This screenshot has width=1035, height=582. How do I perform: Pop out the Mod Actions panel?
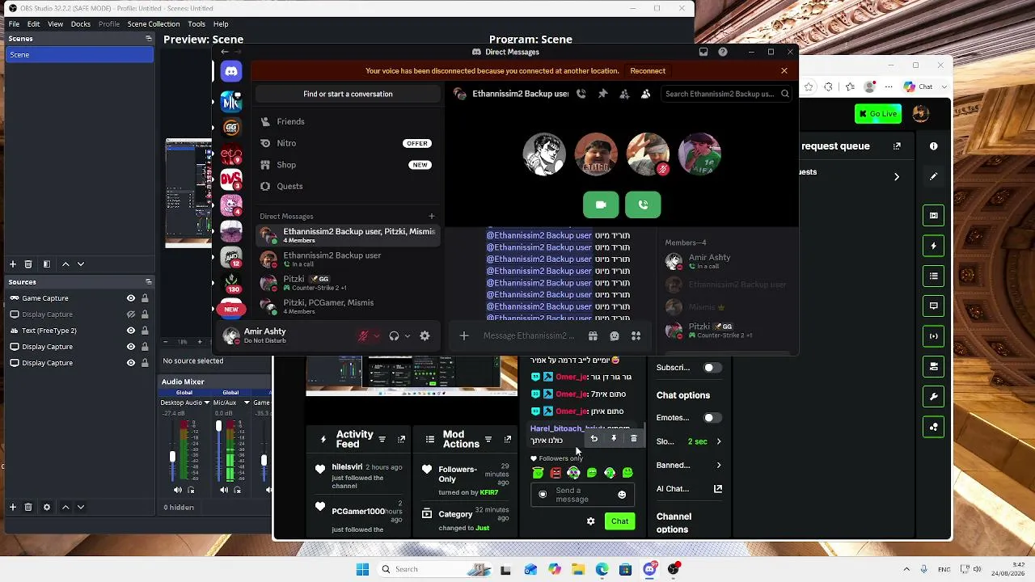507,440
